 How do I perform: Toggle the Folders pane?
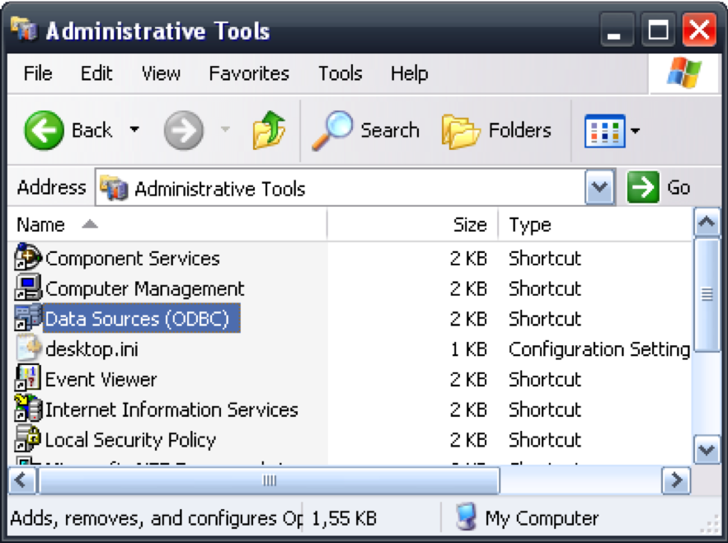497,130
